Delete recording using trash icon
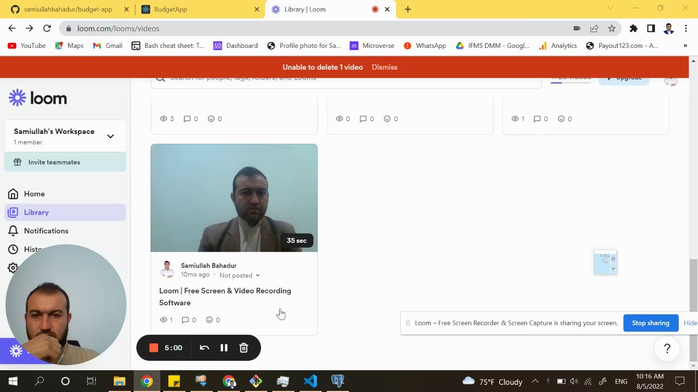This screenshot has width=698, height=392. tap(244, 348)
